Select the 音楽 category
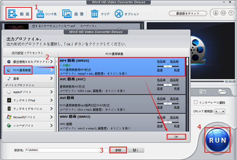 click(x=28, y=79)
